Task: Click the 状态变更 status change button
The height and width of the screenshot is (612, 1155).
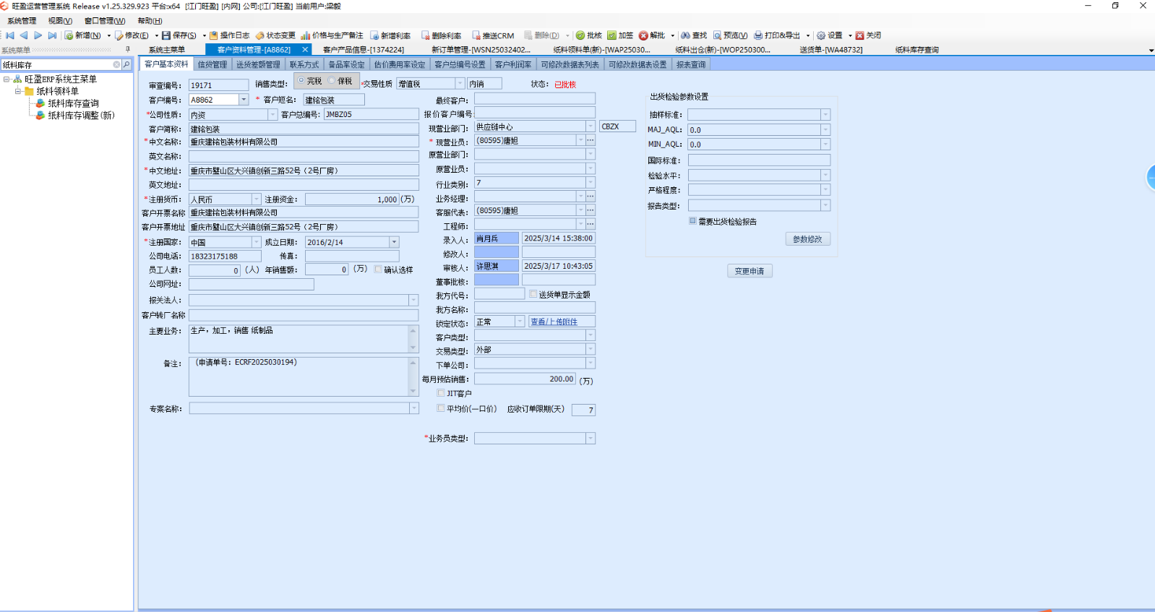Action: [275, 35]
